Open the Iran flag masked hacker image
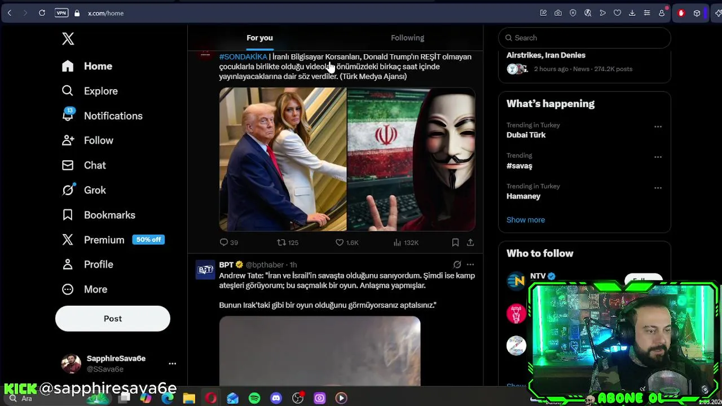 coord(411,160)
